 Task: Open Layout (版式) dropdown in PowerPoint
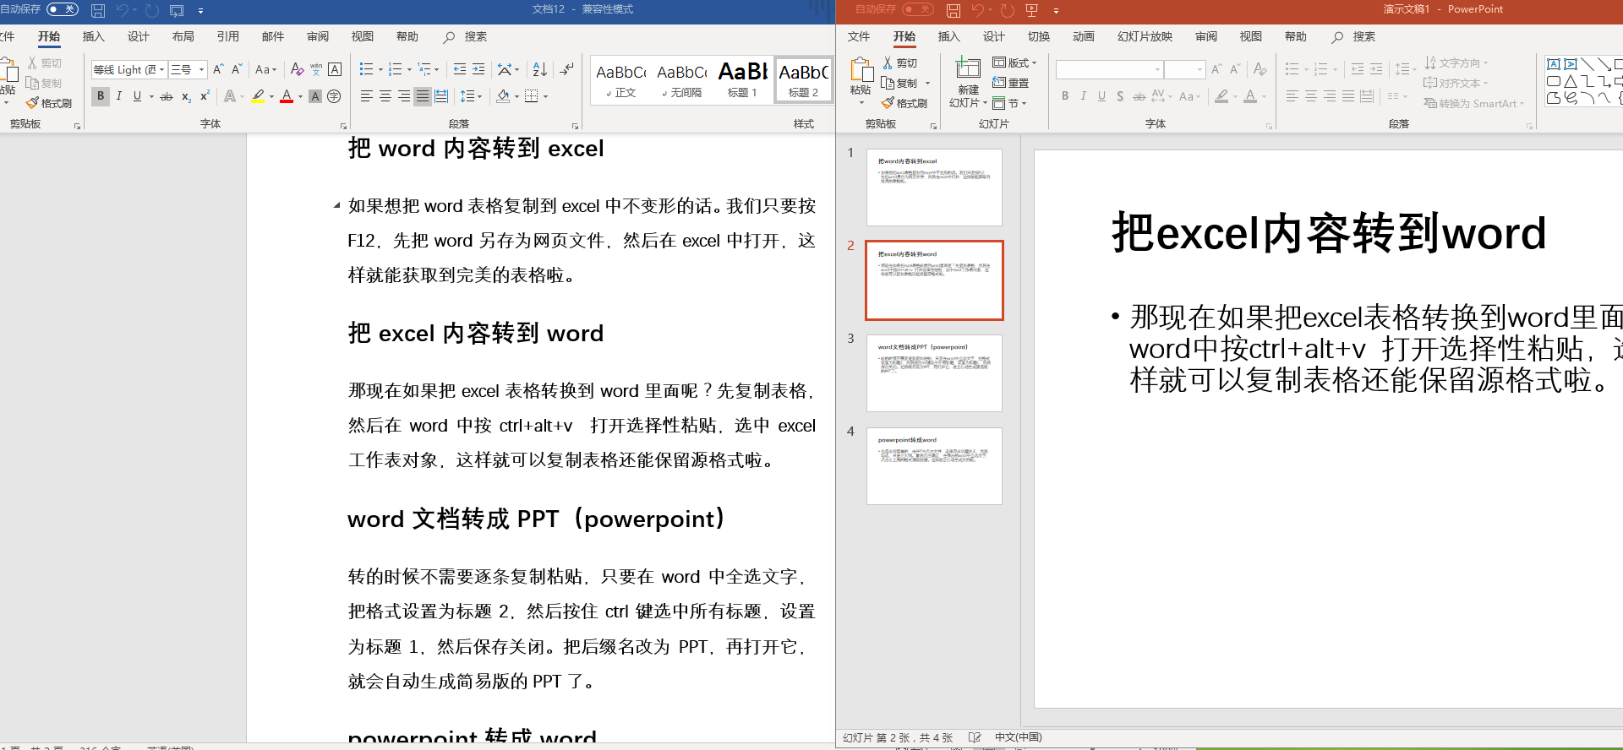point(1014,62)
